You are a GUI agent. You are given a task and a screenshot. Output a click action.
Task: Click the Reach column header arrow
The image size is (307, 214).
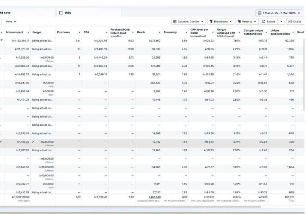159,32
